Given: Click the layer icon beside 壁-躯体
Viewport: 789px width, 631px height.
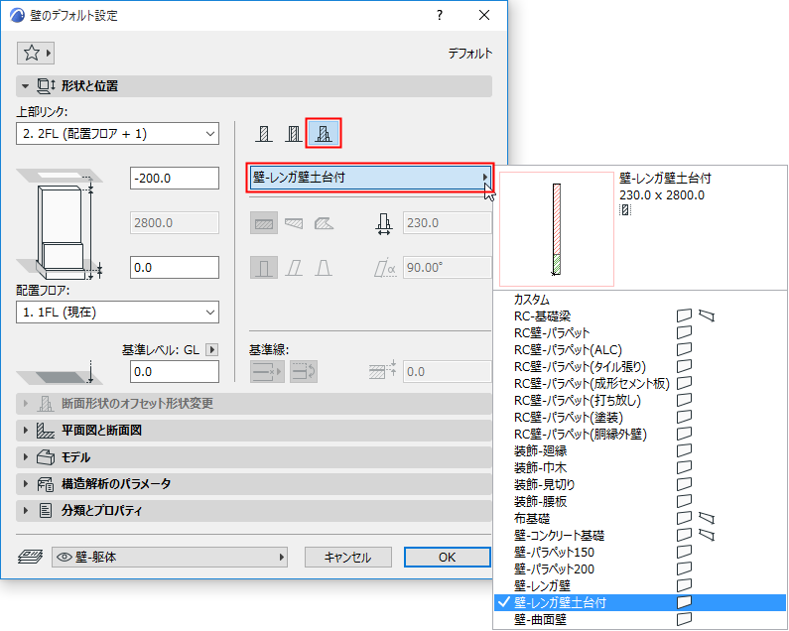Looking at the screenshot, I should pyautogui.click(x=30, y=557).
